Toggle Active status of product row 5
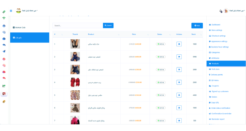Image resolution: width=246 pixels, height=131 pixels. 160,95
